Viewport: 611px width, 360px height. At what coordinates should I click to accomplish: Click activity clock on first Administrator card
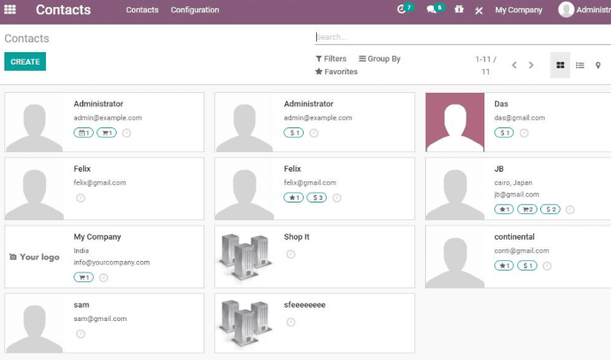127,133
